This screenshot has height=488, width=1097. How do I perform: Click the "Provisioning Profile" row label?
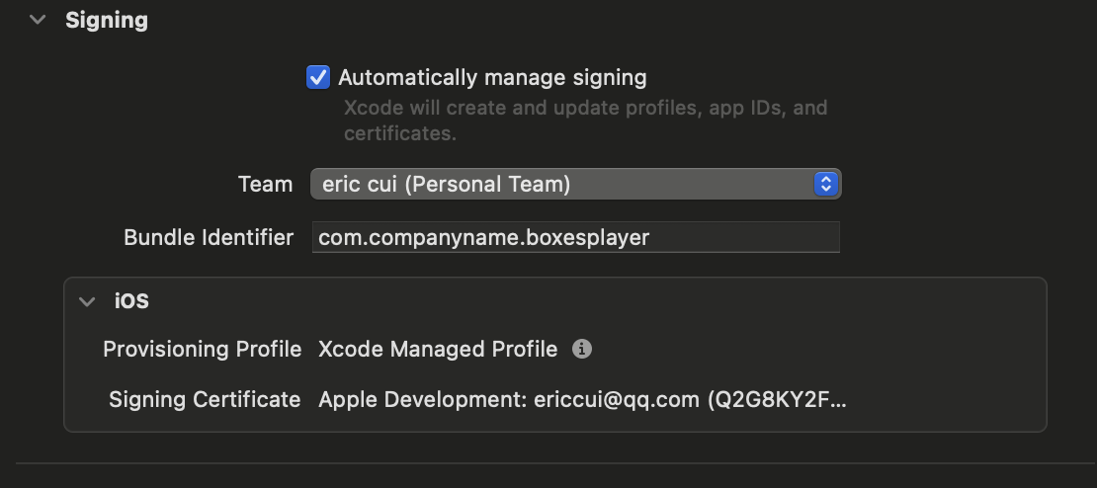202,349
